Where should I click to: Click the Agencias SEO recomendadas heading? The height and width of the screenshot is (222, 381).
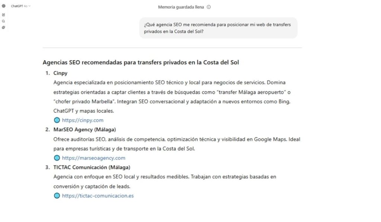141,62
